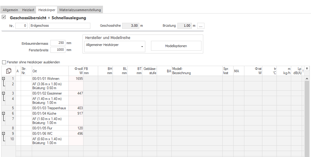Image resolution: width=311 pixels, height=157 pixels.
Task: Click the BA column header
Action: tap(164, 71)
